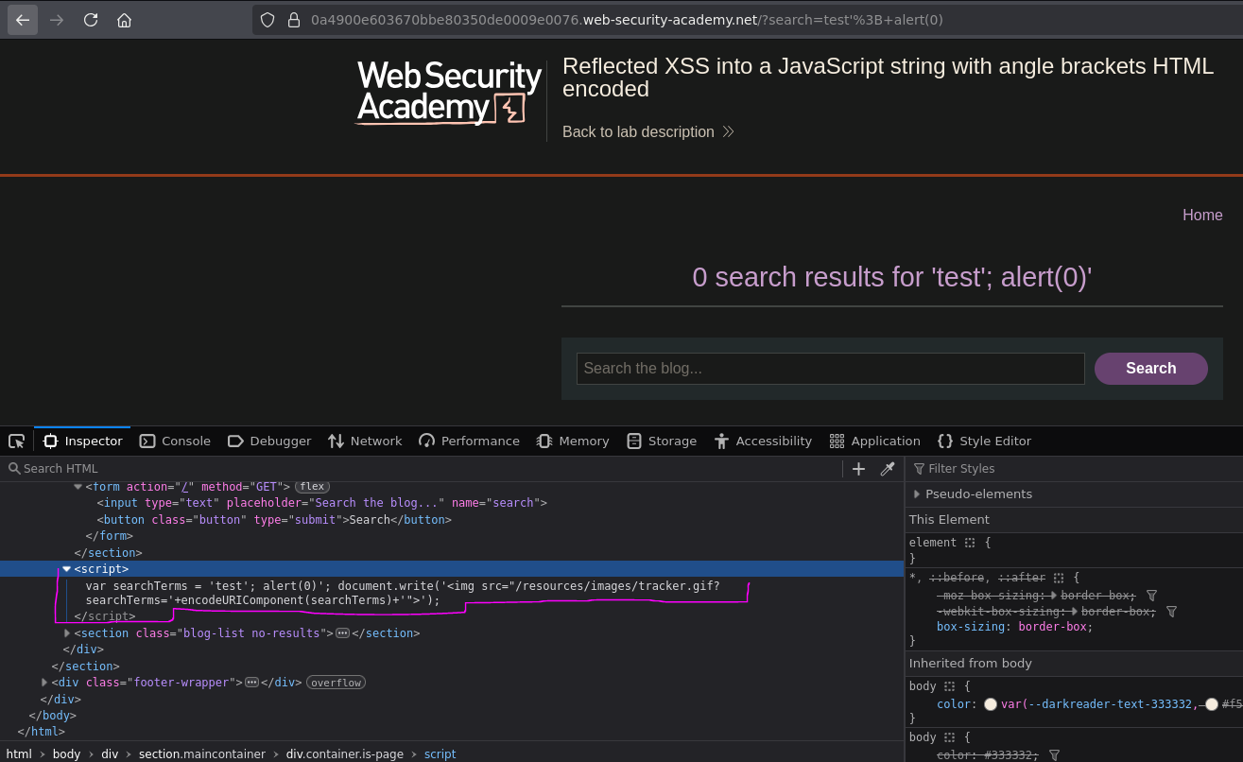Image resolution: width=1243 pixels, height=762 pixels.
Task: Expand the footer-wrapper div arrow
Action: 43,683
